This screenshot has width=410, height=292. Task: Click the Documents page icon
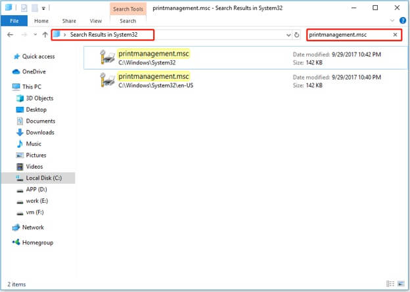(x=20, y=121)
